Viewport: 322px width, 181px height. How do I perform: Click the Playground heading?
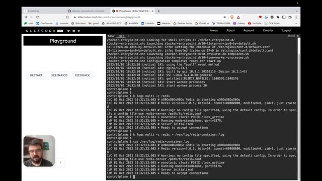click(63, 41)
